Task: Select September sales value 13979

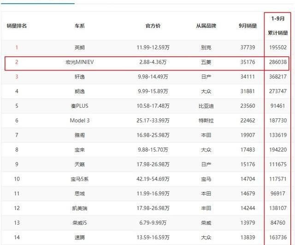Action: click(248, 223)
